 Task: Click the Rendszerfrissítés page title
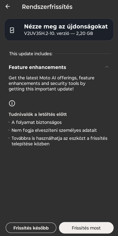[x=47, y=7]
